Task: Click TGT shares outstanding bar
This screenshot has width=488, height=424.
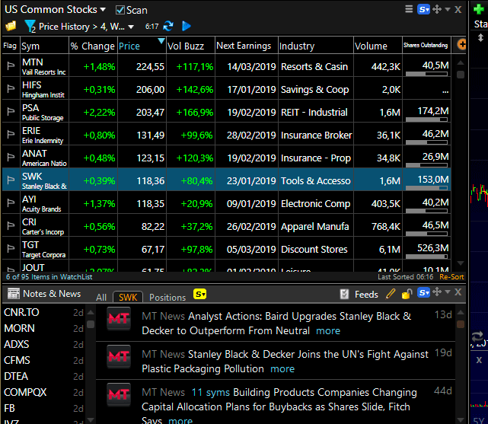Action: click(426, 257)
